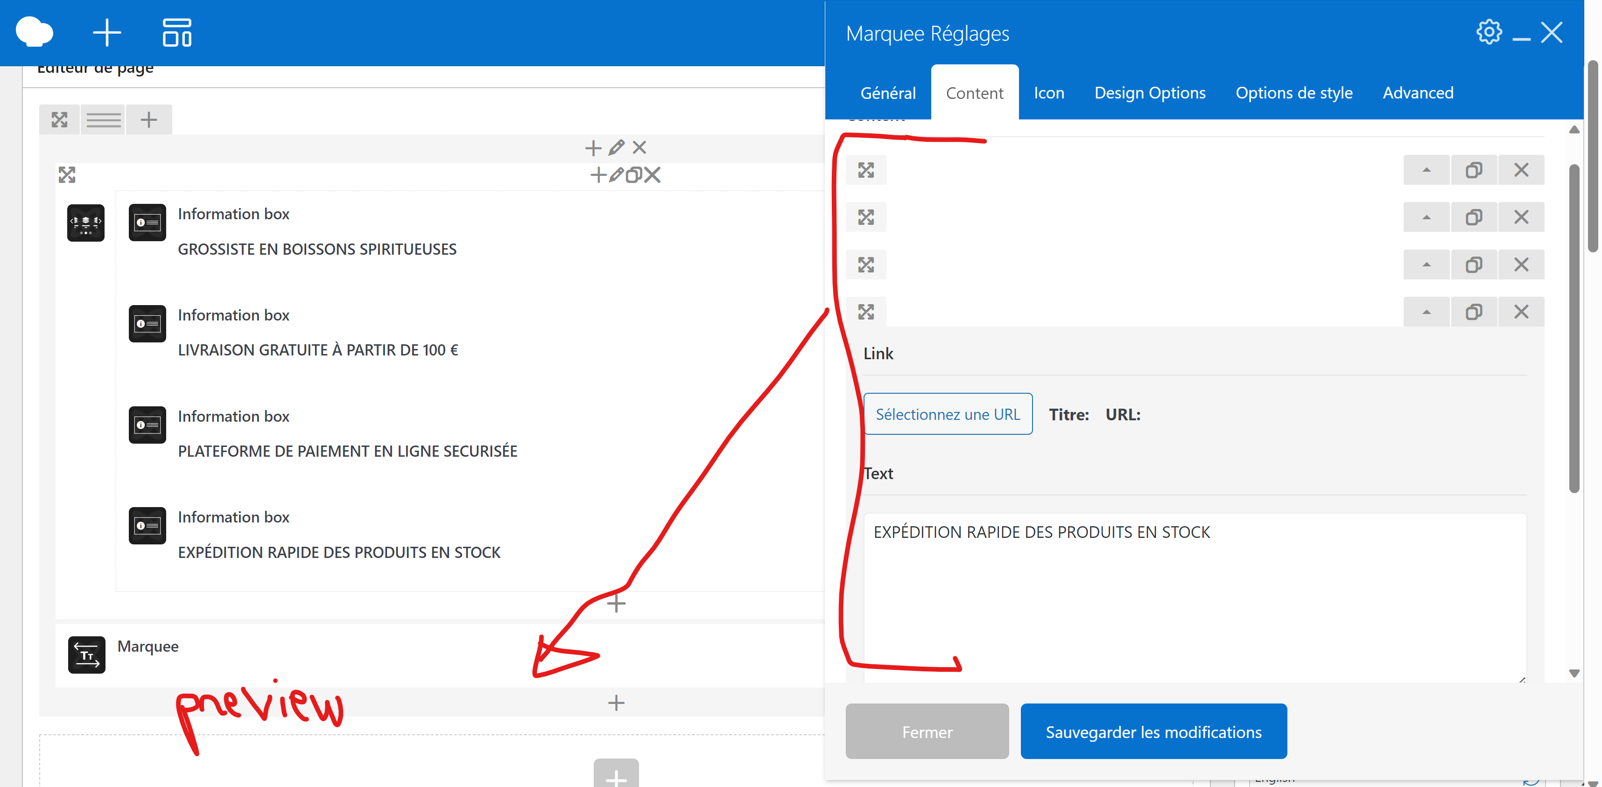Click Sauvegarder les modifications

(x=1153, y=731)
